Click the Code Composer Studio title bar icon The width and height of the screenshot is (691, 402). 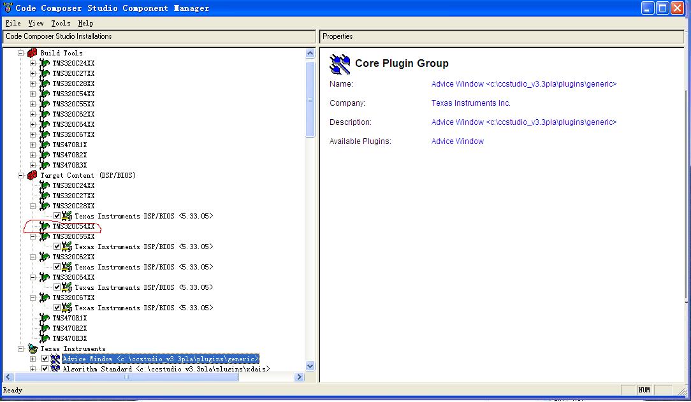[8, 8]
